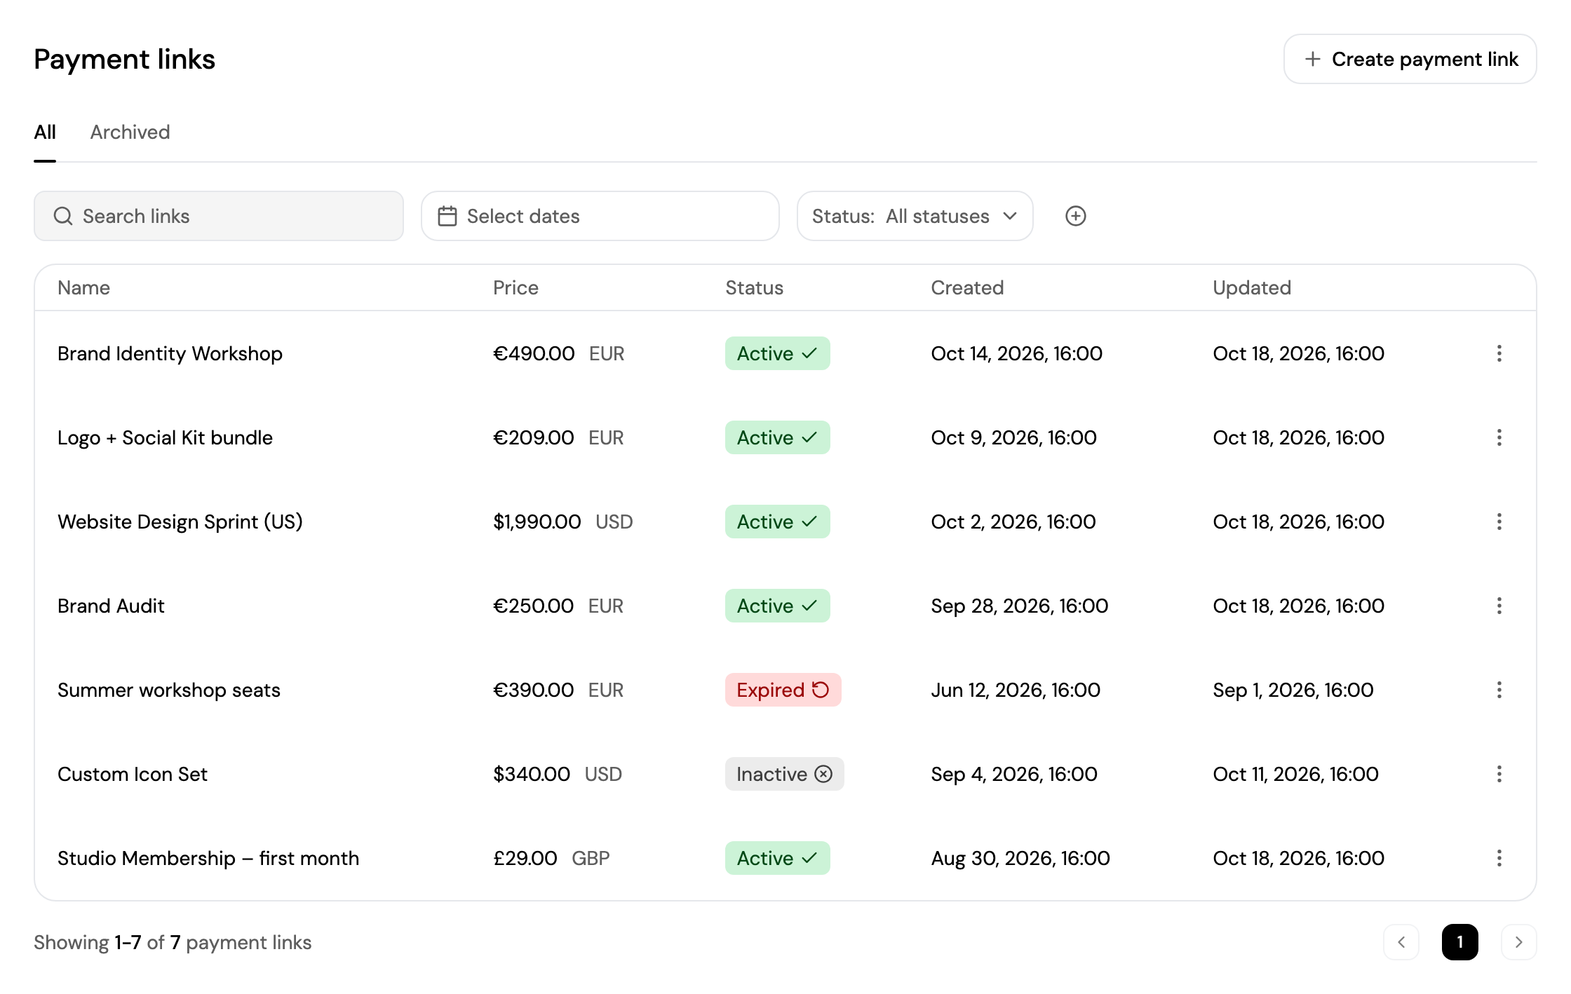This screenshot has width=1571, height=994.
Task: Click Active badge for Brand Identity Workshop
Action: click(777, 353)
